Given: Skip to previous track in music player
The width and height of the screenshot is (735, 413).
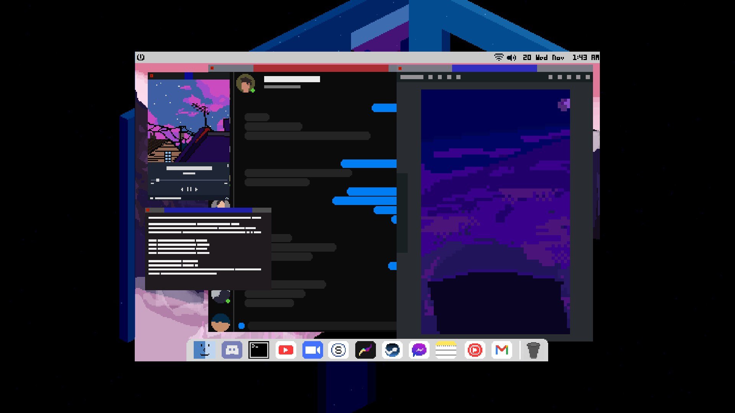Looking at the screenshot, I should (182, 189).
